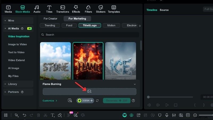
Task: Click the help question mark beside Generate
Action: point(133,101)
